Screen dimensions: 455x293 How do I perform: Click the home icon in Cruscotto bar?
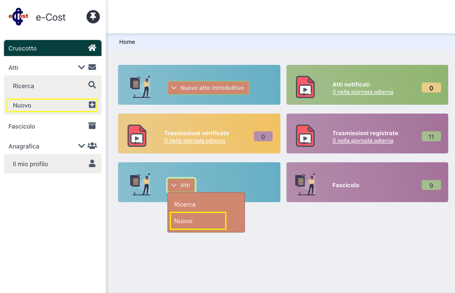[x=92, y=48]
